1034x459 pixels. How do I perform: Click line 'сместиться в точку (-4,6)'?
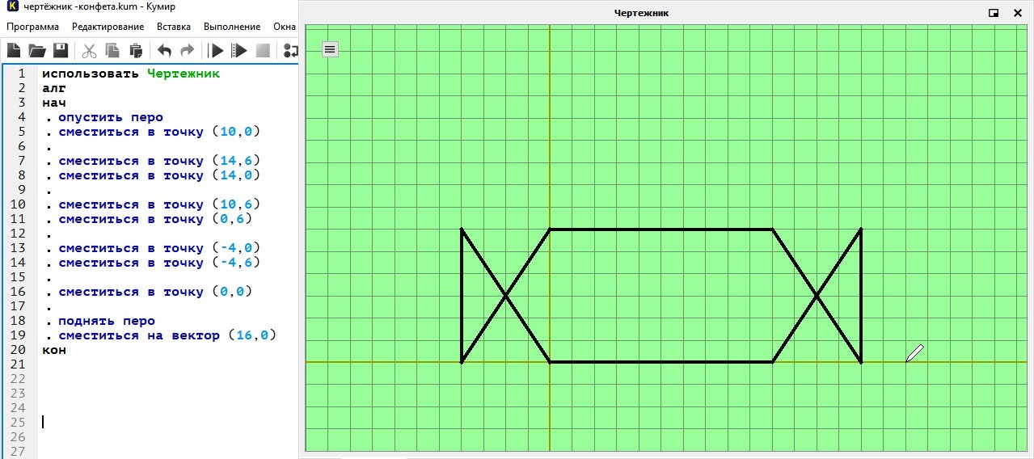click(x=159, y=263)
